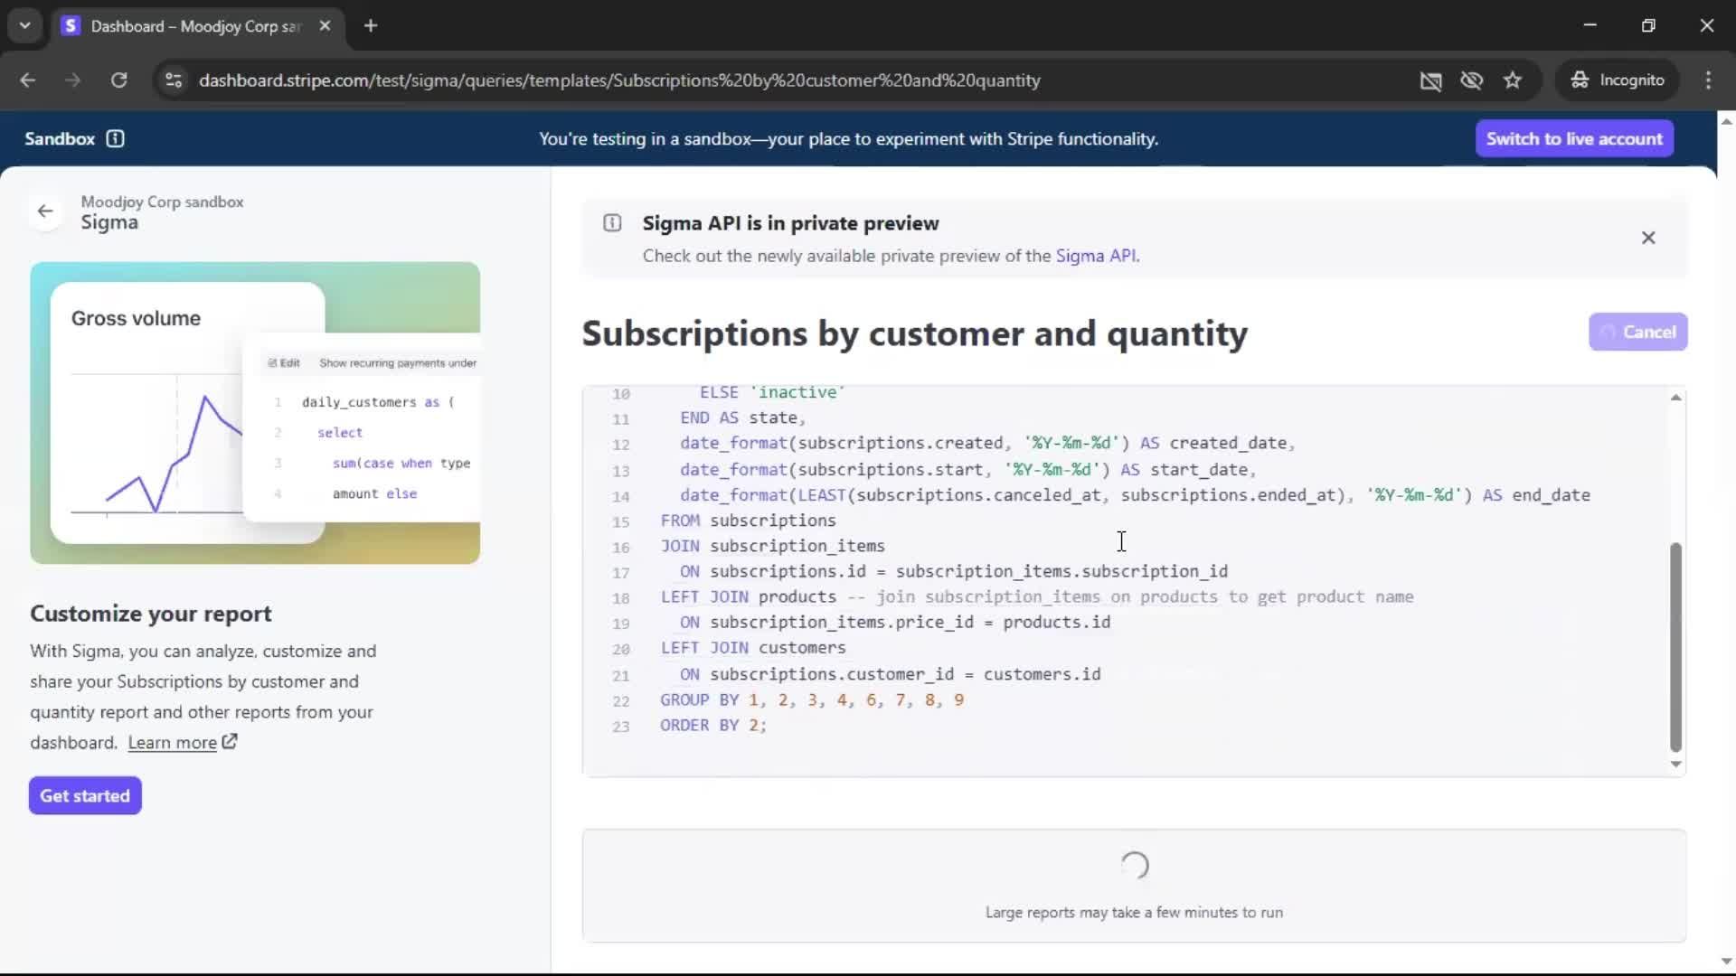Bookmark this page with star icon
The width and height of the screenshot is (1736, 976).
[x=1513, y=80]
